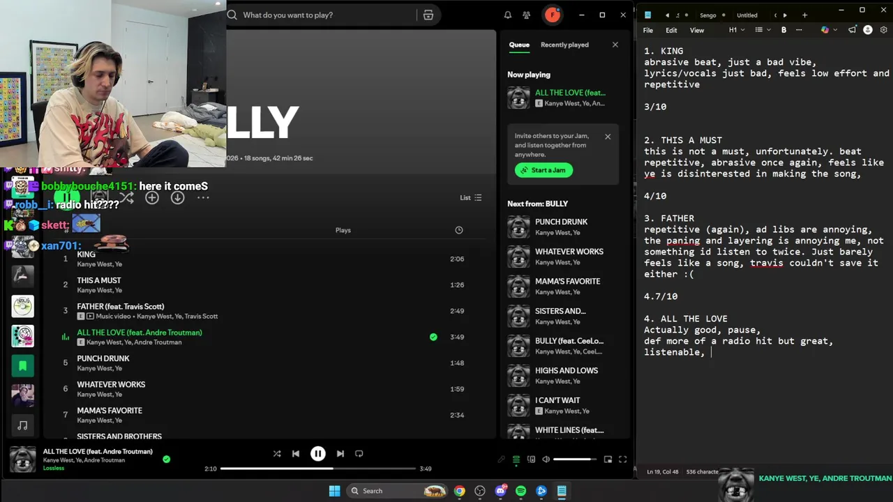Select THIS A MUST track row
893x502 pixels.
(x=265, y=284)
